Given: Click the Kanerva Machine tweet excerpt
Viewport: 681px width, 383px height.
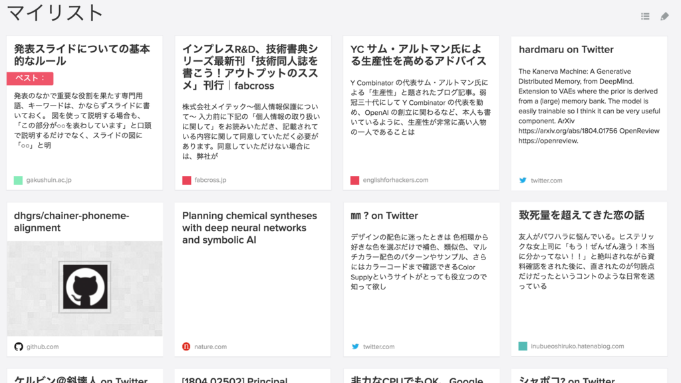Looking at the screenshot, I should [x=589, y=106].
